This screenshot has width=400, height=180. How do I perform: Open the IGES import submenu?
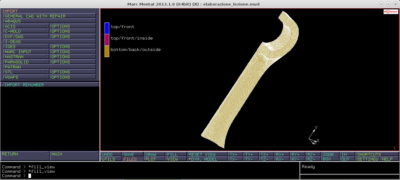(26, 47)
